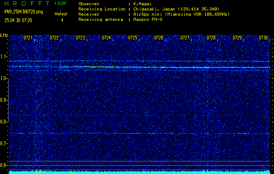Click the 0724 time label
This screenshot has width=274, height=174.
click(106, 38)
